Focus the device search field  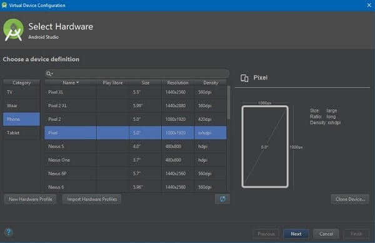137,73
